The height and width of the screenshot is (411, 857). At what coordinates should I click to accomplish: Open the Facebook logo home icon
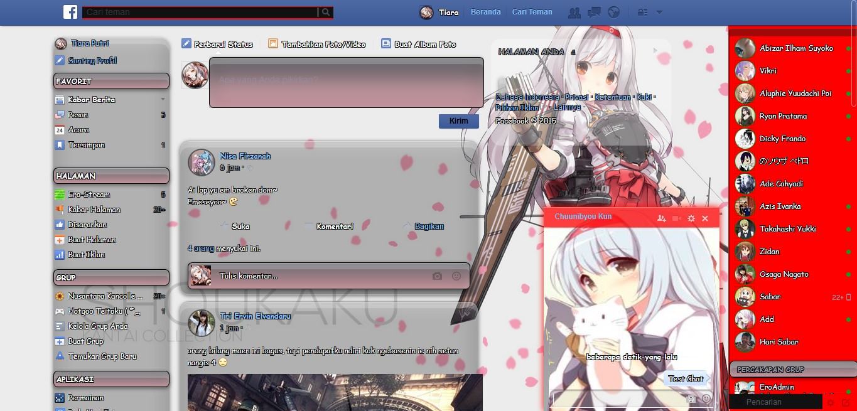pos(70,12)
